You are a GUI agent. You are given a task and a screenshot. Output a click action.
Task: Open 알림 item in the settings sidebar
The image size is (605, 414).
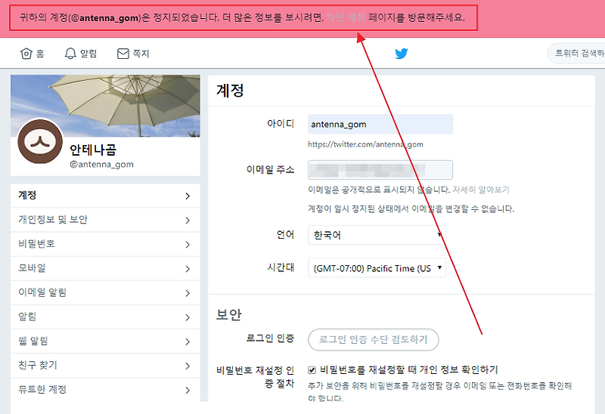105,317
